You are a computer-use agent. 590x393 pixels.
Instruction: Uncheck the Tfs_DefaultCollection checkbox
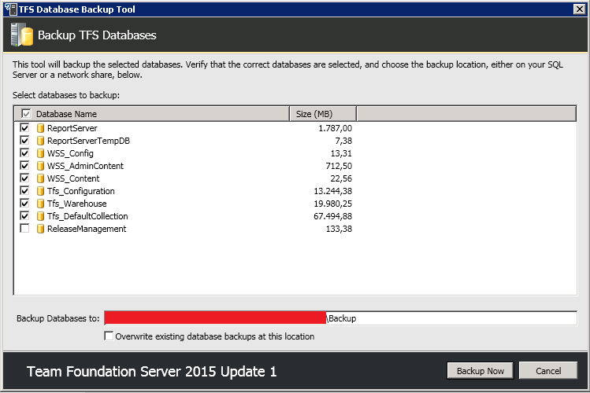coord(24,216)
